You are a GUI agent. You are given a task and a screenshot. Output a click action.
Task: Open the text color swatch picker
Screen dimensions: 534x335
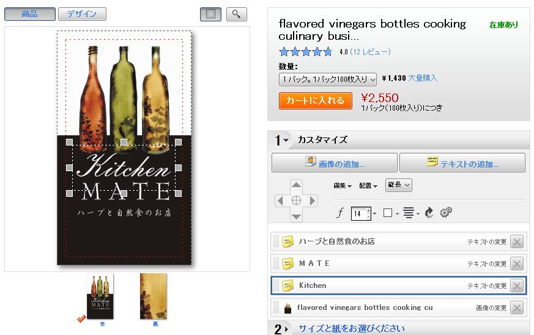coord(390,213)
